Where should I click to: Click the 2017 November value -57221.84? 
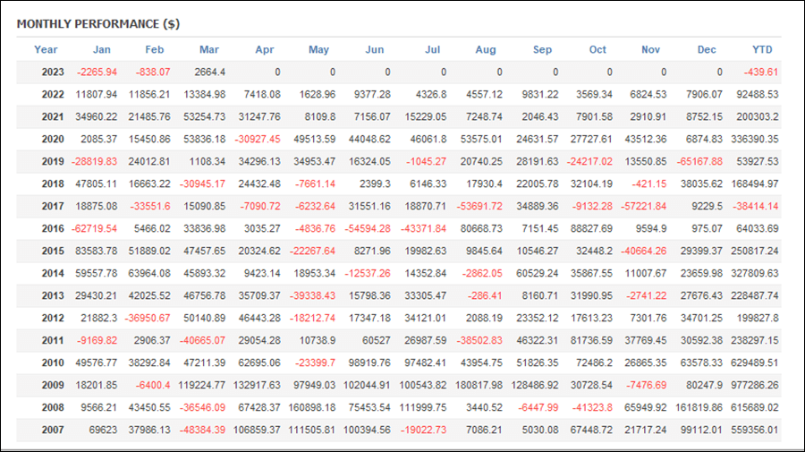[x=643, y=207]
